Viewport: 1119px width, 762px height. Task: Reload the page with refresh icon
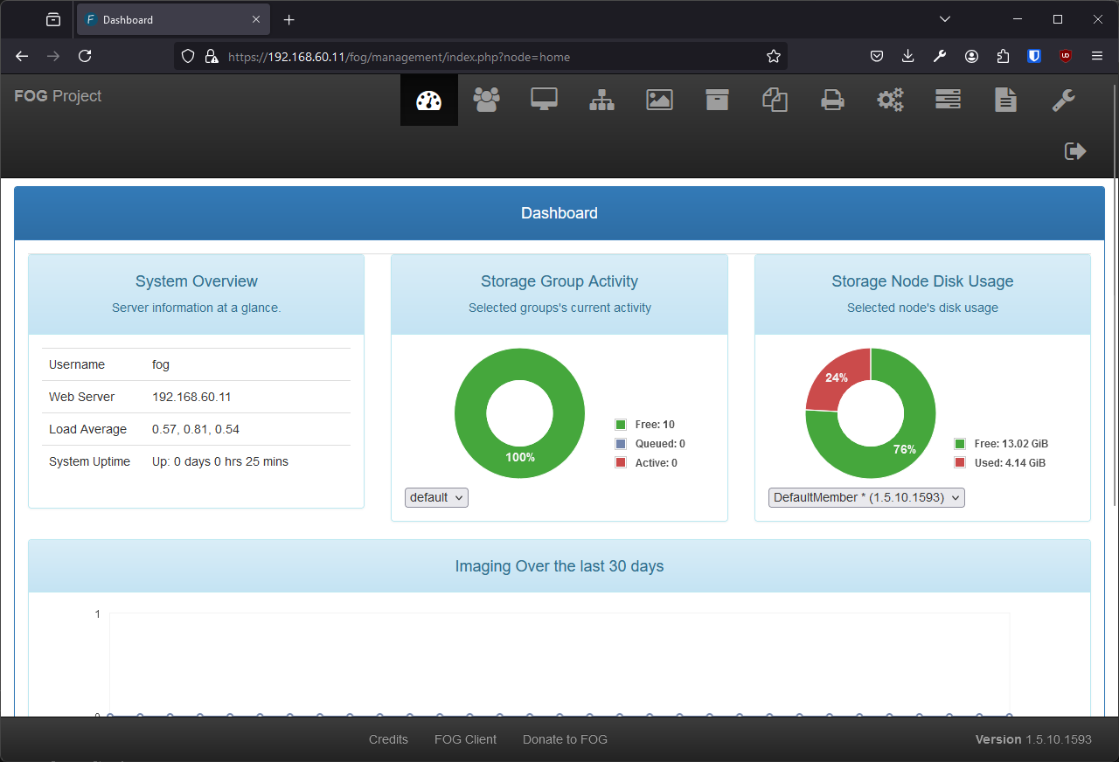coord(85,56)
